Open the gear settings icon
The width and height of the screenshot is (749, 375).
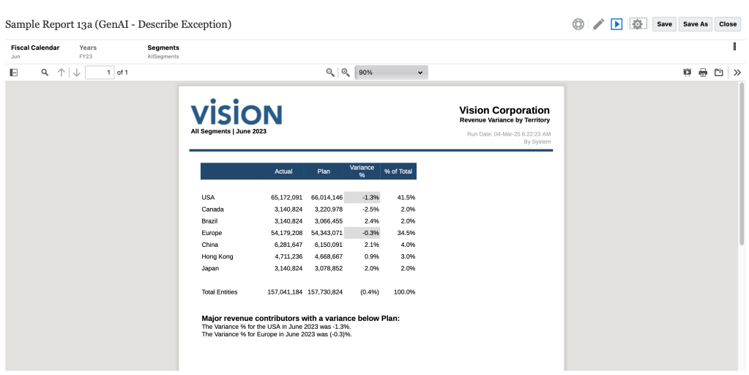pyautogui.click(x=638, y=24)
